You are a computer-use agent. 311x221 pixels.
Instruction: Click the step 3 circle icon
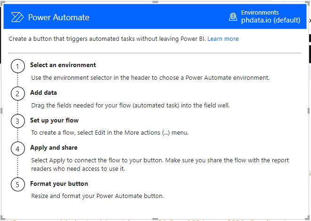tap(17, 122)
